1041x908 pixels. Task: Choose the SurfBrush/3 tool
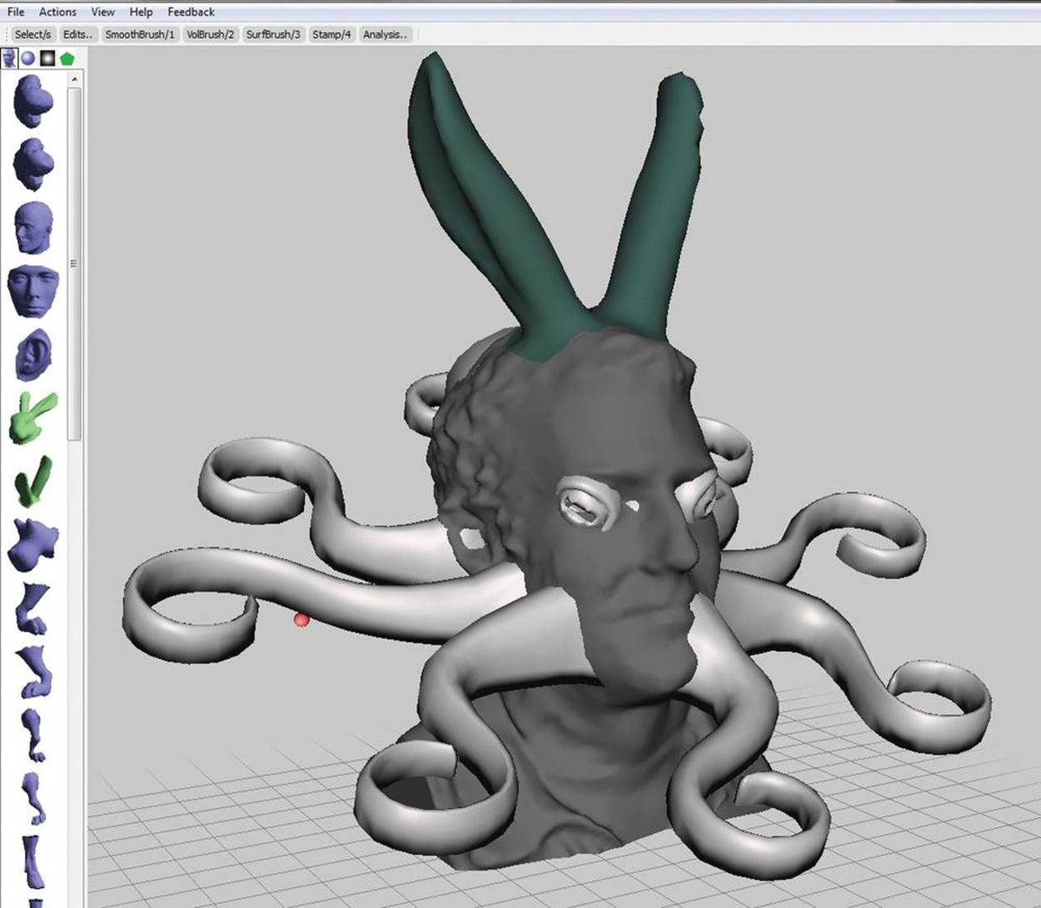click(272, 34)
